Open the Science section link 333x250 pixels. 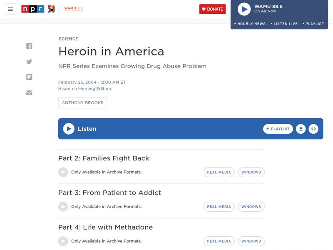click(68, 39)
